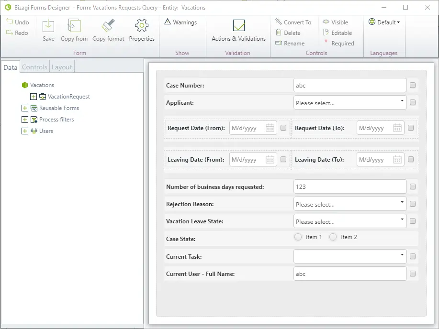Open the Rejection Reason dropdown
The height and width of the screenshot is (329, 439).
coord(350,204)
